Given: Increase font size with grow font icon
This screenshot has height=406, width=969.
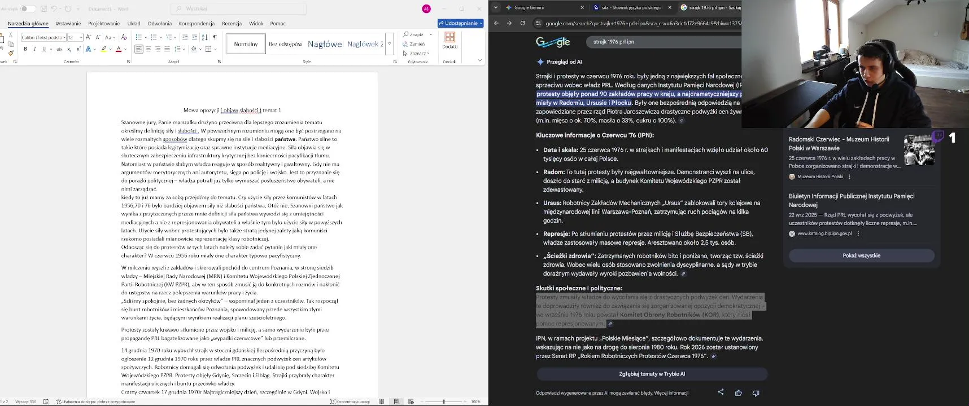Looking at the screenshot, I should [x=88, y=37].
